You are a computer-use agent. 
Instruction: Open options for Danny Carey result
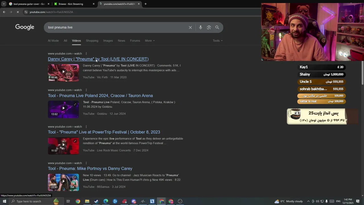coord(86,54)
